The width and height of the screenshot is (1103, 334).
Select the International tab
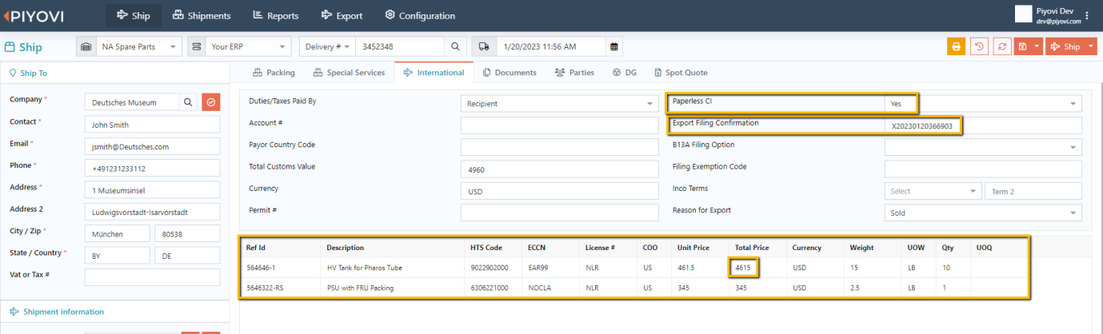click(x=434, y=72)
